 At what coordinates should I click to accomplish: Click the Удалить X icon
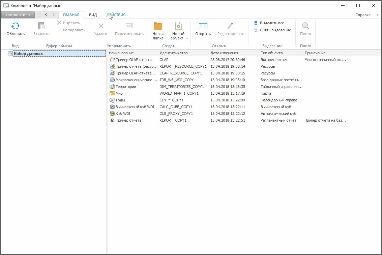pos(101,26)
